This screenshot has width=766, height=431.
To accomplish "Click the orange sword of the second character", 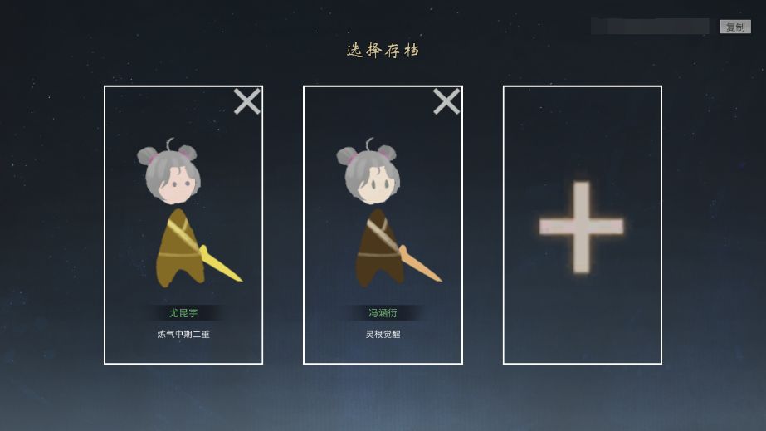I will pyautogui.click(x=420, y=264).
